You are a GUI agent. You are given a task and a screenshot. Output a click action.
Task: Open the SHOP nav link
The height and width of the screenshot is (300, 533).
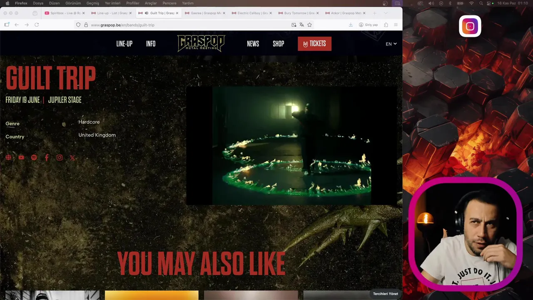pyautogui.click(x=278, y=44)
